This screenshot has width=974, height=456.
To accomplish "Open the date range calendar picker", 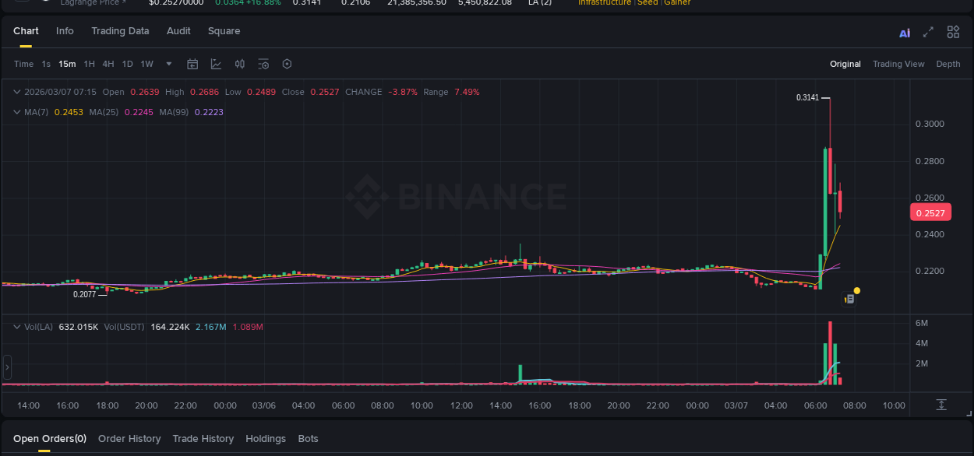I will [x=192, y=64].
